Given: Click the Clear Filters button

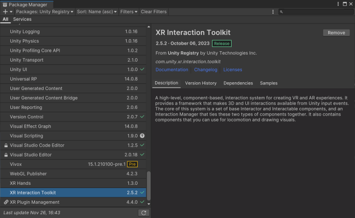Looking at the screenshot, I should click(x=153, y=11).
